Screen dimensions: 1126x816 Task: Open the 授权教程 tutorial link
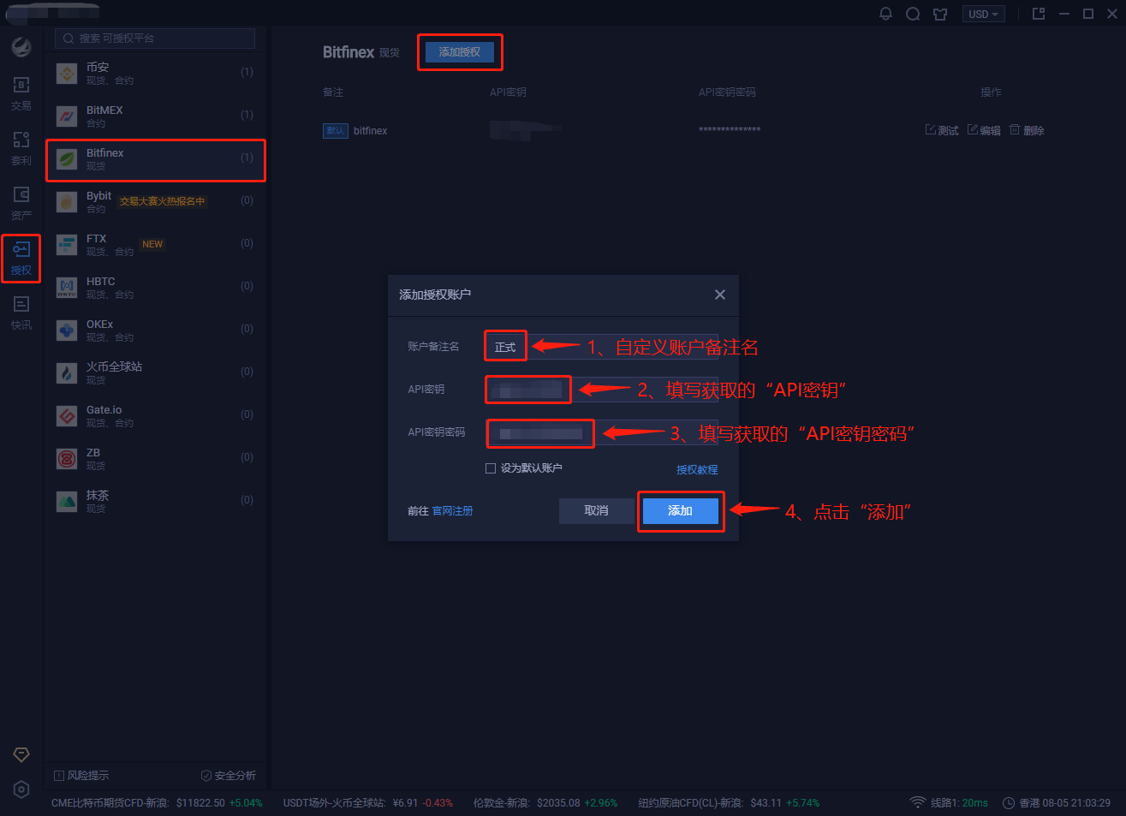click(697, 469)
